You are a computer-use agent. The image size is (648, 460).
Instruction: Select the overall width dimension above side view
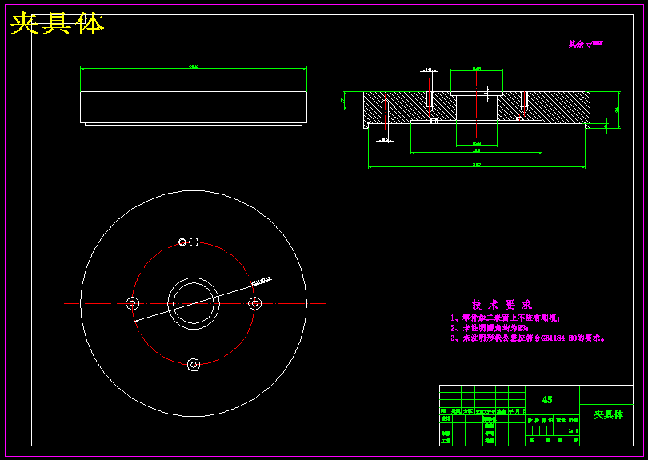[x=194, y=66]
